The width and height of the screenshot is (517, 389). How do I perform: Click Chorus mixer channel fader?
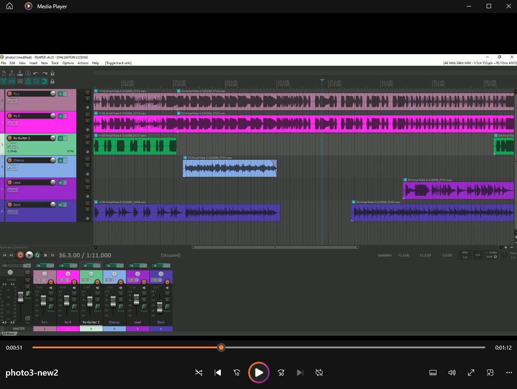(x=113, y=301)
